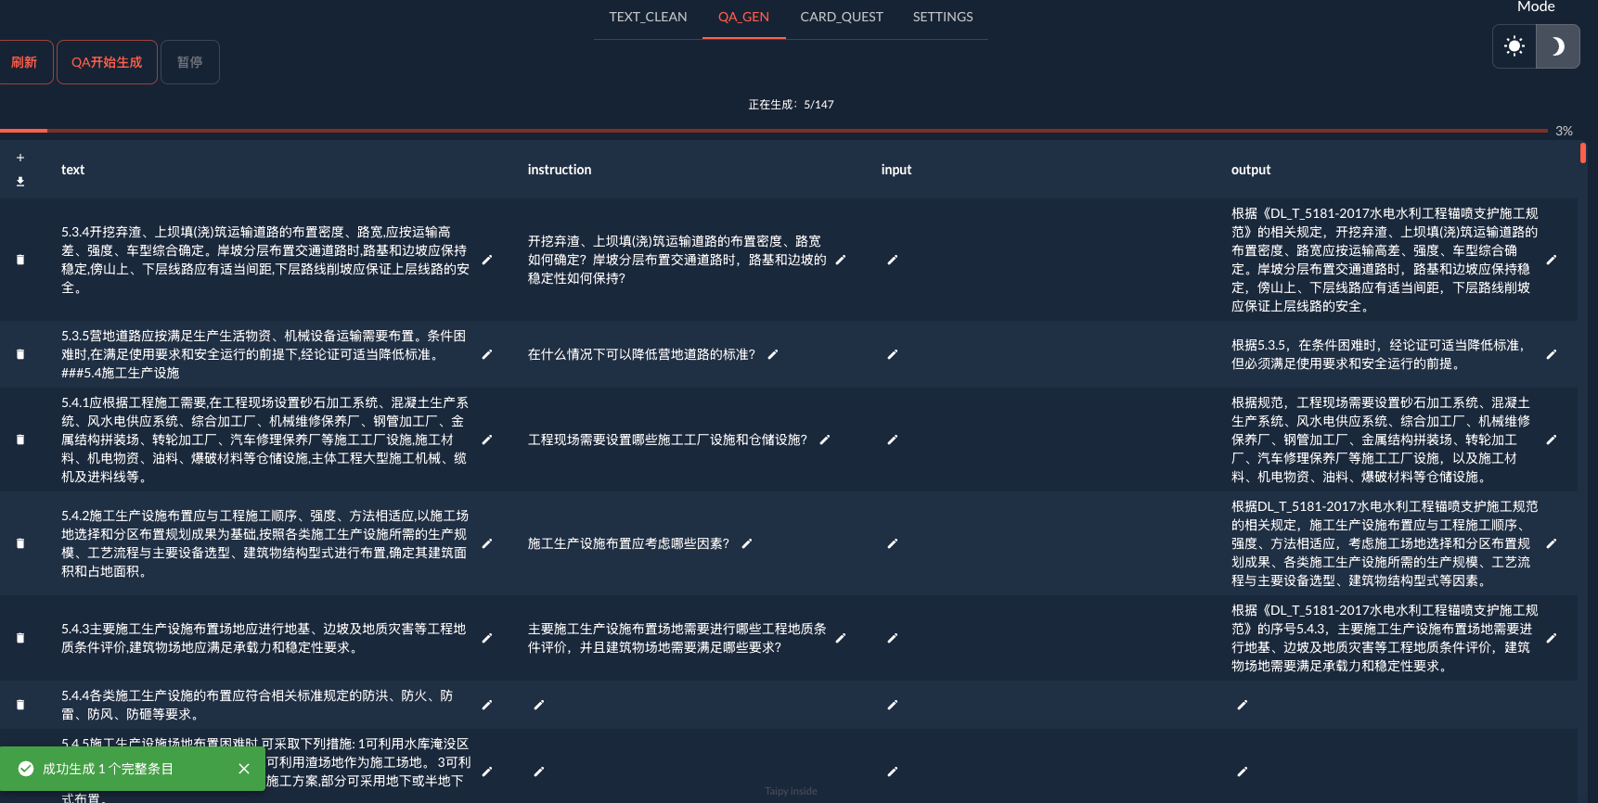Image resolution: width=1598 pixels, height=803 pixels.
Task: Edit instruction about 营地道路 standard
Action: 773,354
